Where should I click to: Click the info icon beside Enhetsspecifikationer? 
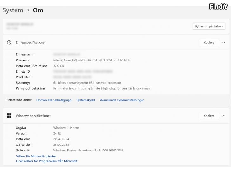tap(9, 42)
